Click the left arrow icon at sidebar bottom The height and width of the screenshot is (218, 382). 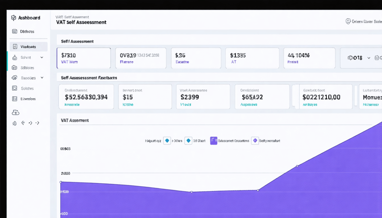tap(23, 123)
